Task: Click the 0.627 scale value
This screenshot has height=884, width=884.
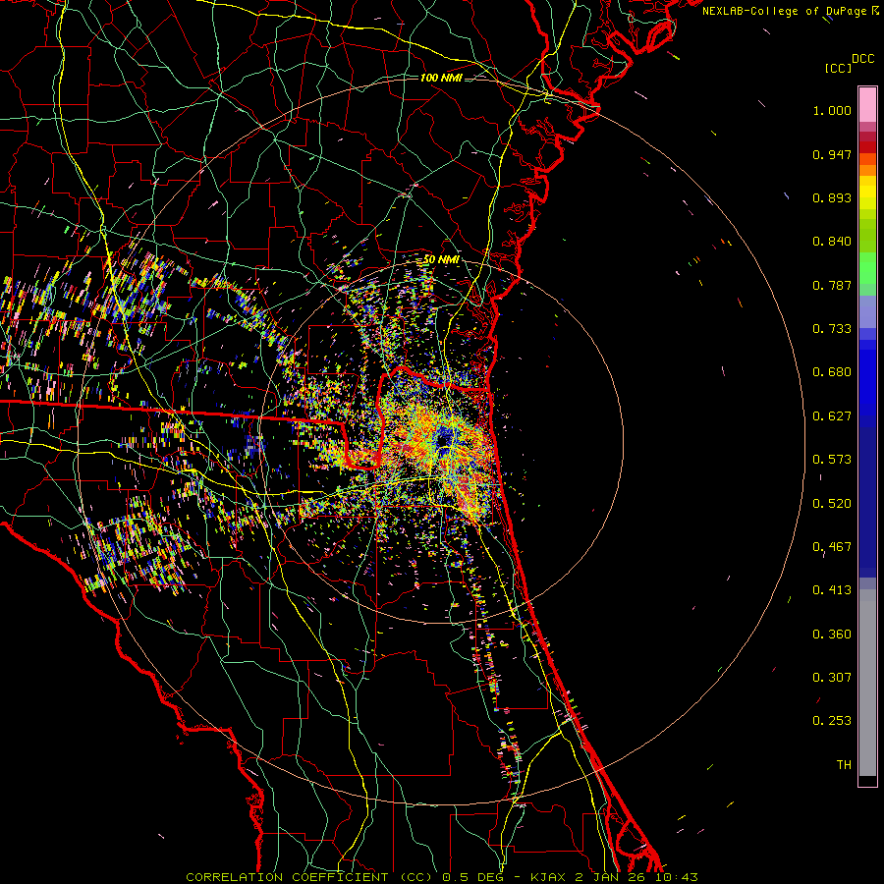Action: coord(832,416)
